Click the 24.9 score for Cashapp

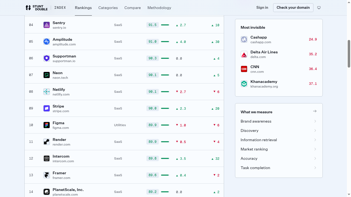[313, 39]
